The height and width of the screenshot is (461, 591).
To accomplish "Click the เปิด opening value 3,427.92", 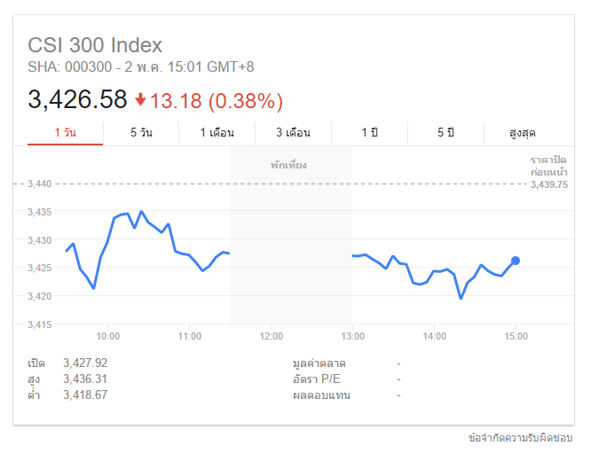I will click(x=85, y=363).
